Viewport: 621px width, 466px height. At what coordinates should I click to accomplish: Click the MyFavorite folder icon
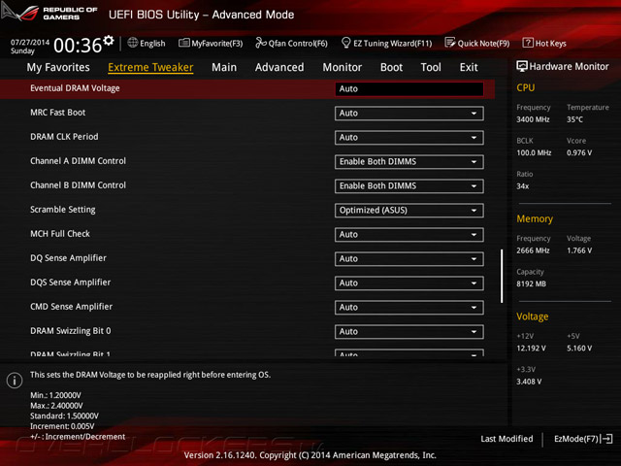(183, 43)
